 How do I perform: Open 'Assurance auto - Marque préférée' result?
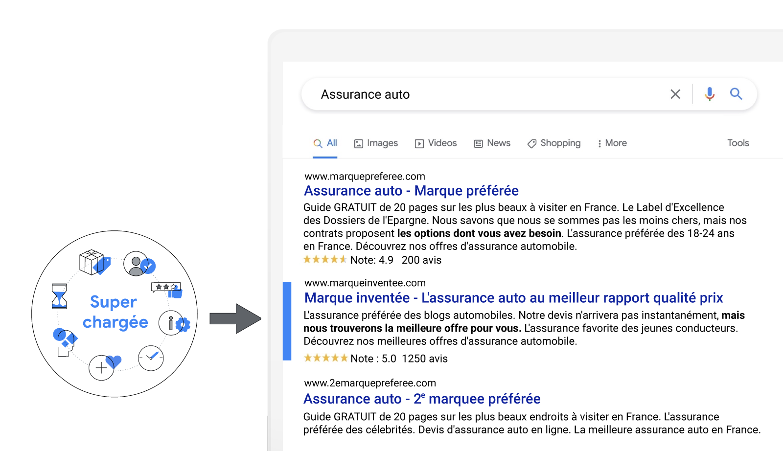click(x=411, y=191)
